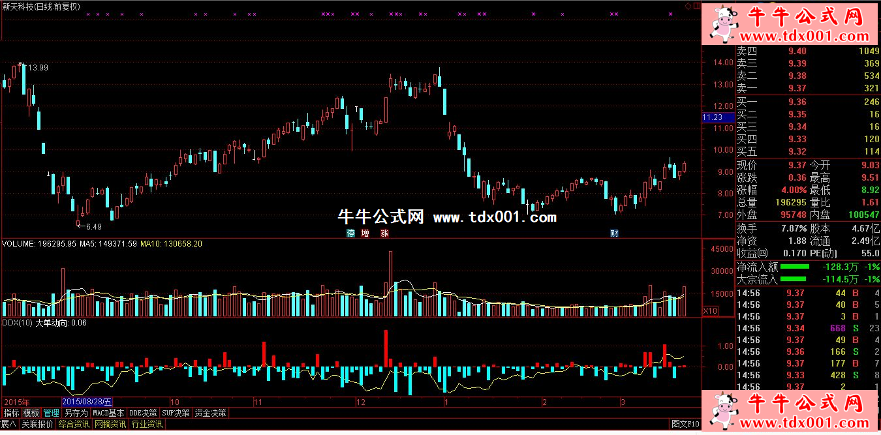Click the split-window square icon at top right of chart

(696, 6)
